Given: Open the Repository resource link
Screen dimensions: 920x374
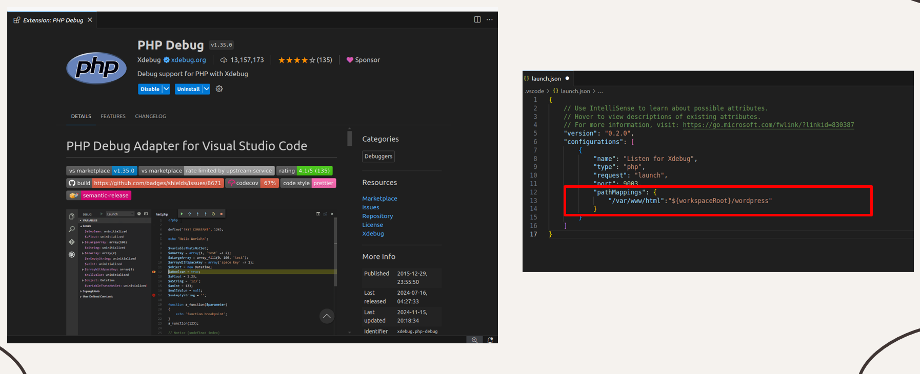Looking at the screenshot, I should point(377,216).
